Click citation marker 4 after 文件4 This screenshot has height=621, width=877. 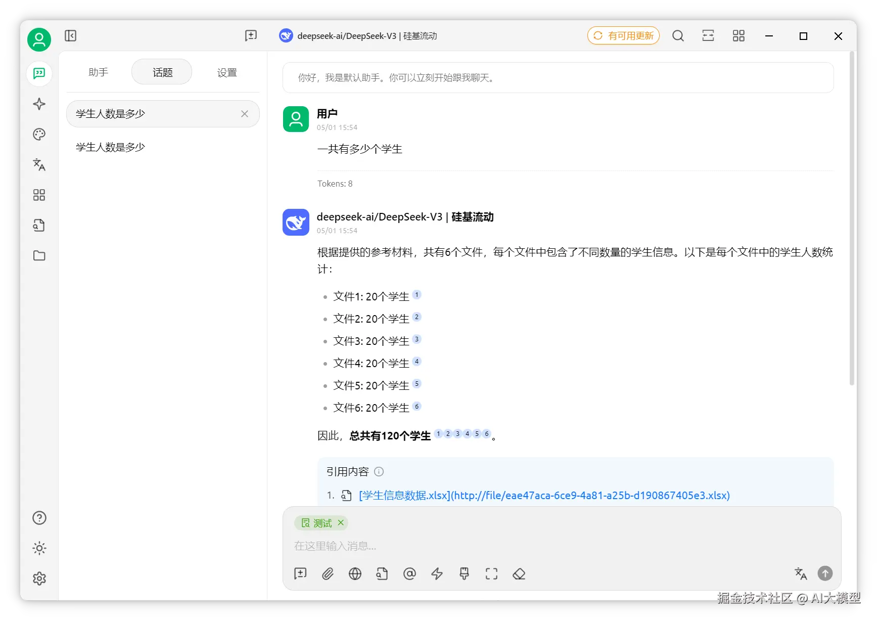417,362
